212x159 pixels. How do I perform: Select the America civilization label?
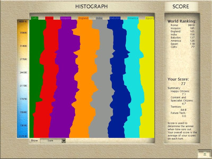click(133, 18)
